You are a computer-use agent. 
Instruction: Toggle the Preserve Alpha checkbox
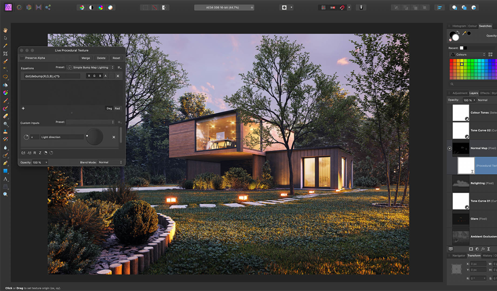click(x=22, y=58)
